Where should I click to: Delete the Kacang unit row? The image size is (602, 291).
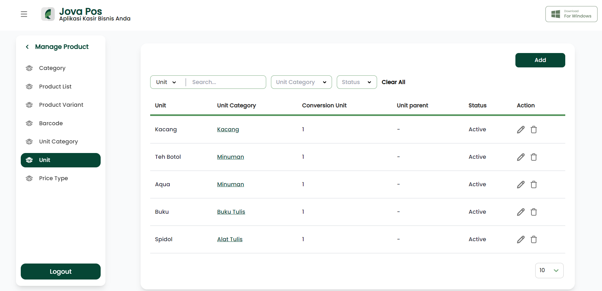click(x=534, y=129)
